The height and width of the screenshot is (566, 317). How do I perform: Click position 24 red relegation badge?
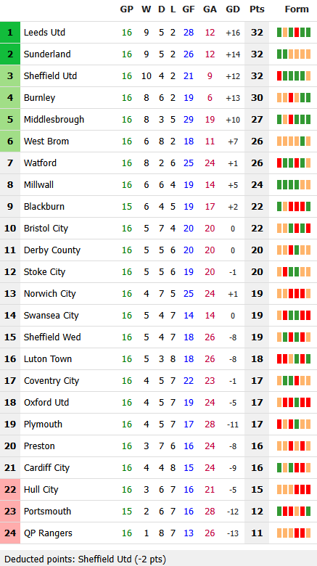(x=10, y=533)
